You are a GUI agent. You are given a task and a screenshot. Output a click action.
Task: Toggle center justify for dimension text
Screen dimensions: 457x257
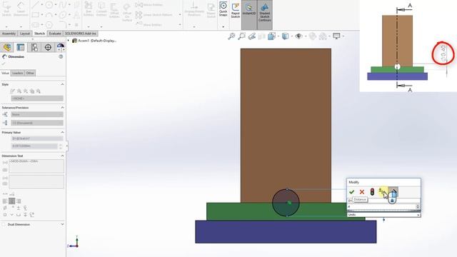pyautogui.click(x=12, y=201)
